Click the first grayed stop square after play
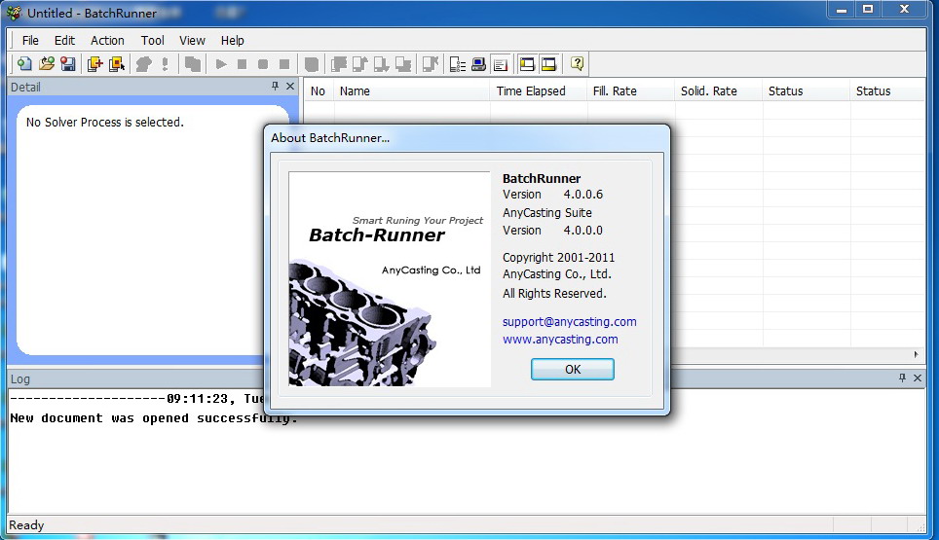The width and height of the screenshot is (939, 540). [x=242, y=64]
